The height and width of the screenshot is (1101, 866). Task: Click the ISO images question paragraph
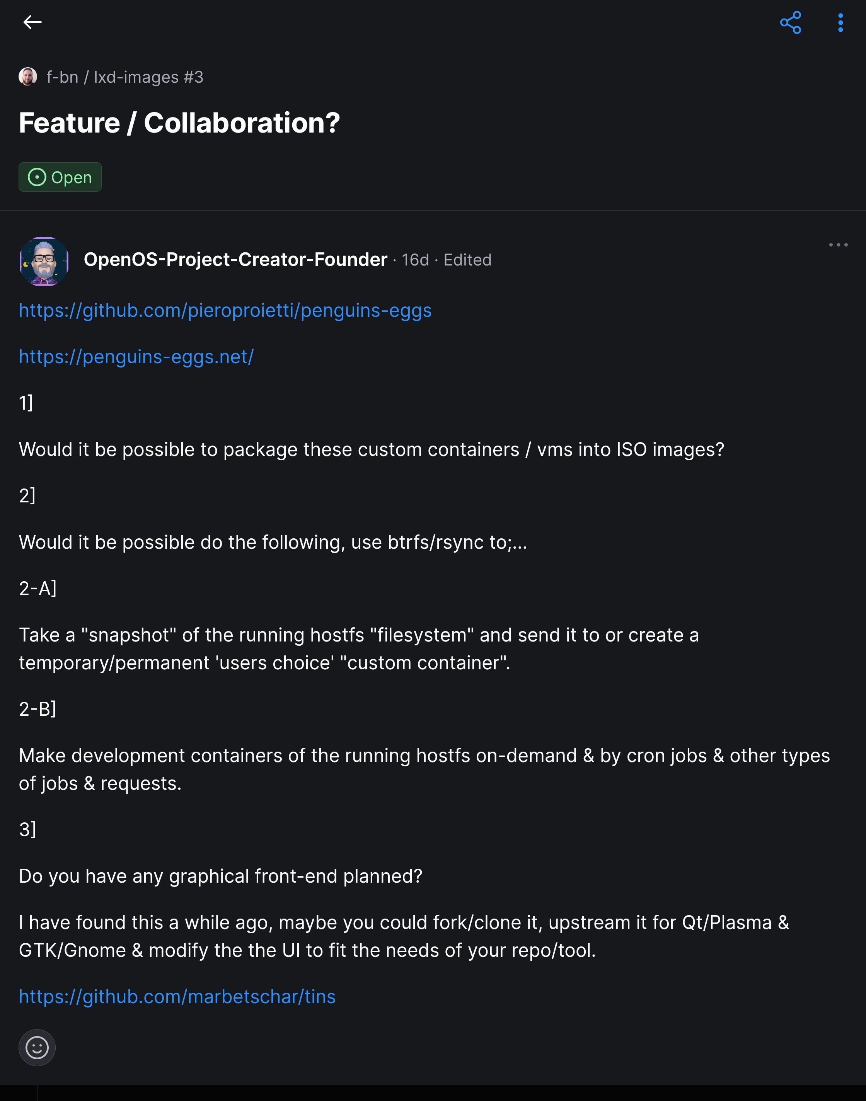[371, 449]
